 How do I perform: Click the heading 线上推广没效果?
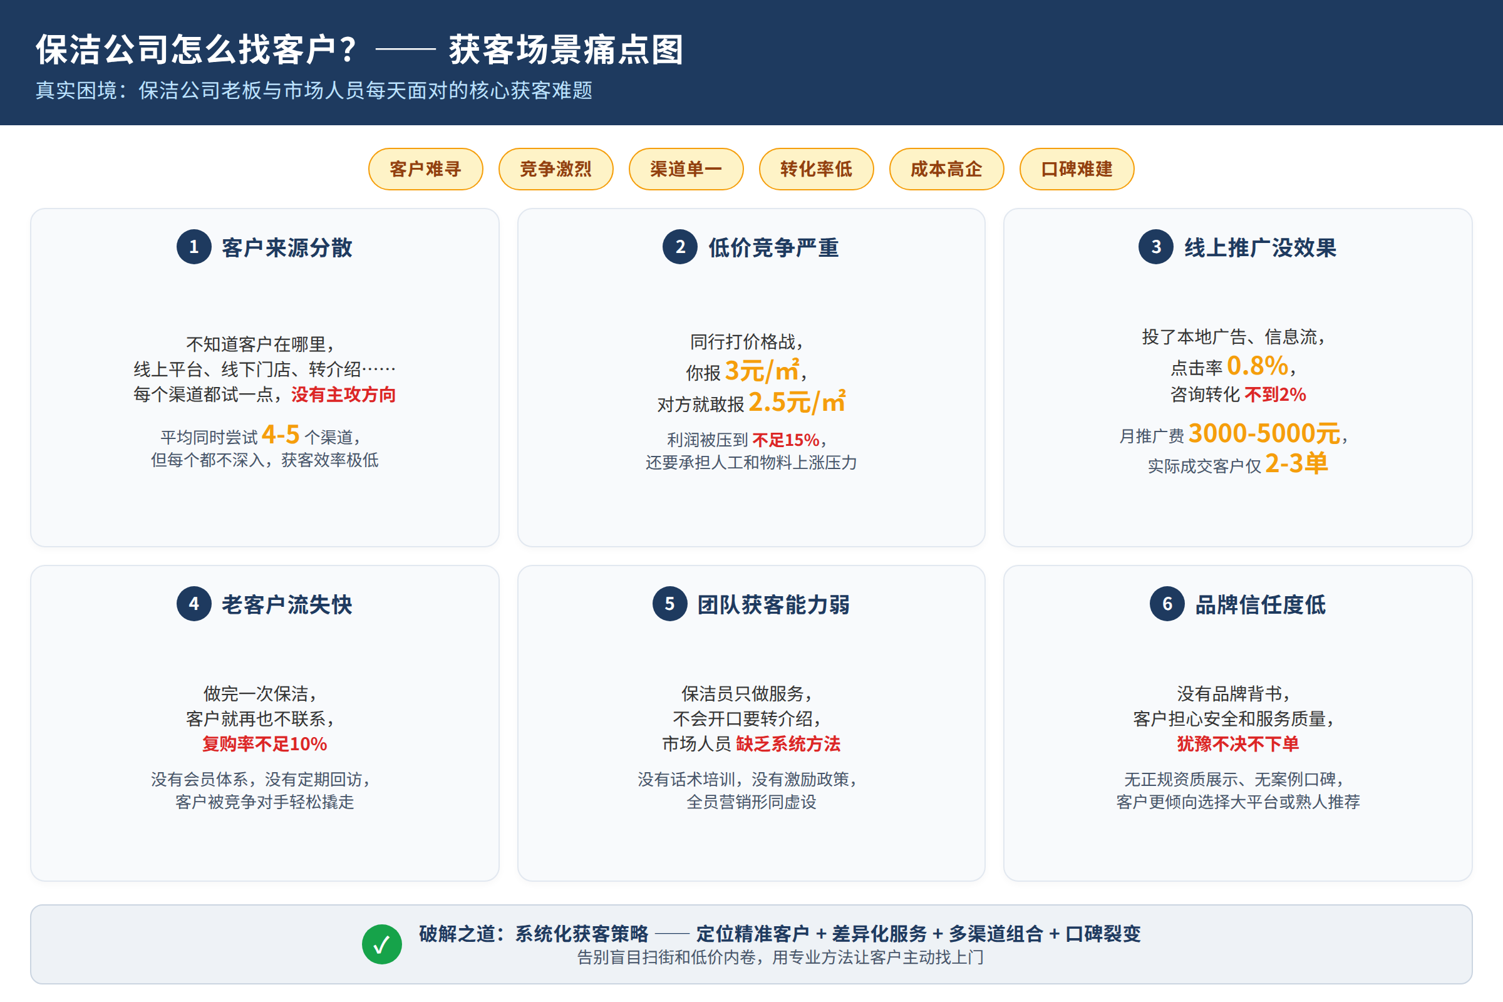1260,247
